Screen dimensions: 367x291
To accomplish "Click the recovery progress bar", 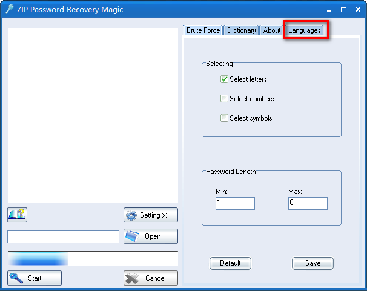I will tap(93, 259).
